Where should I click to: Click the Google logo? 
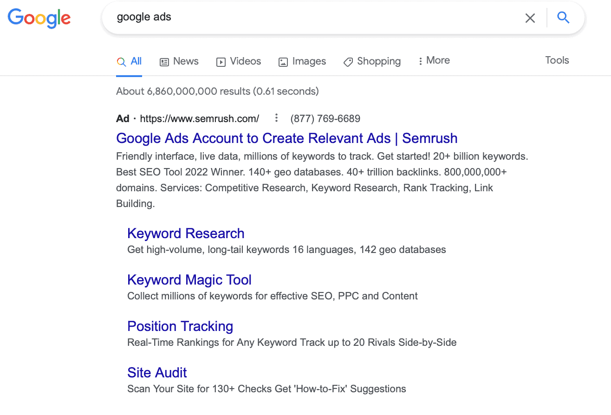click(39, 19)
